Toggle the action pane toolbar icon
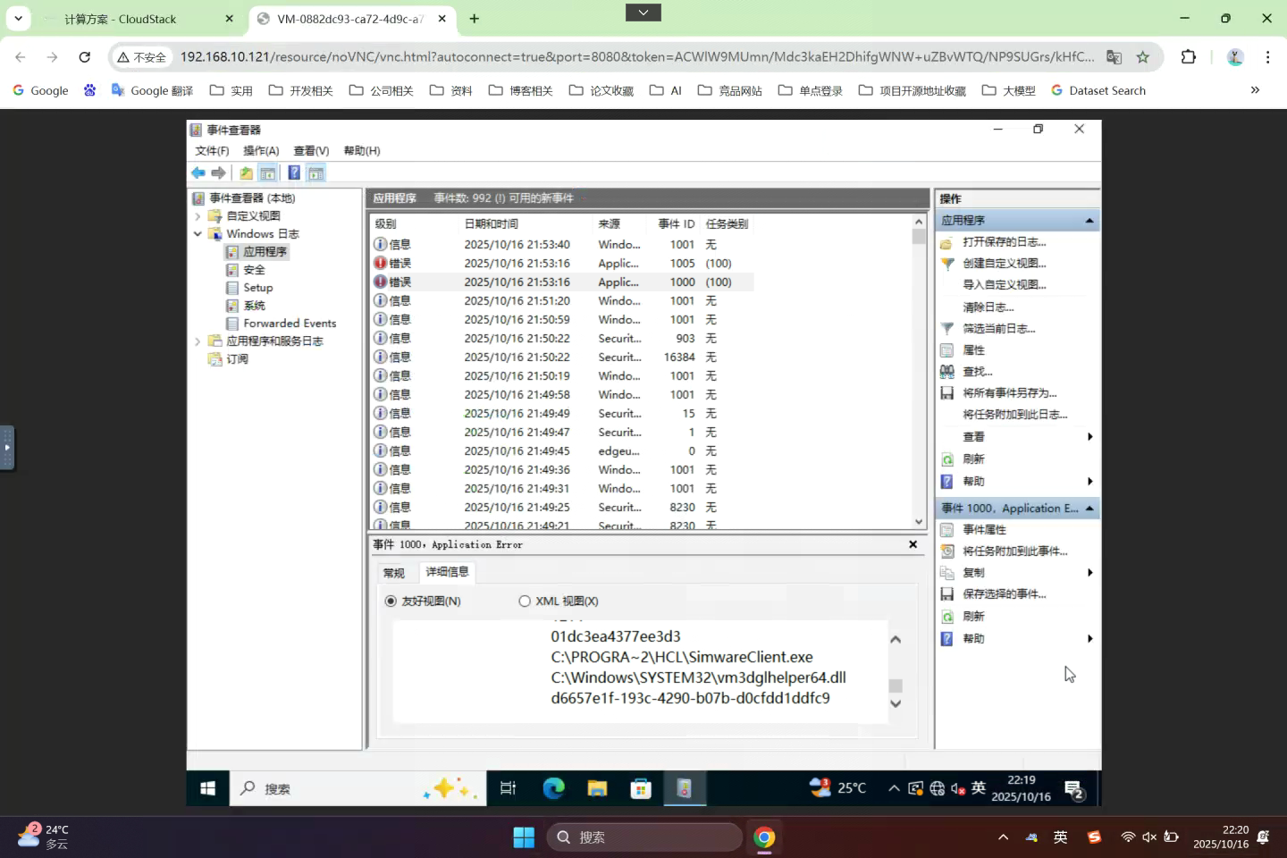1287x858 pixels. click(x=315, y=173)
